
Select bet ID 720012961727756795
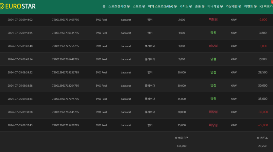click(x=65, y=46)
